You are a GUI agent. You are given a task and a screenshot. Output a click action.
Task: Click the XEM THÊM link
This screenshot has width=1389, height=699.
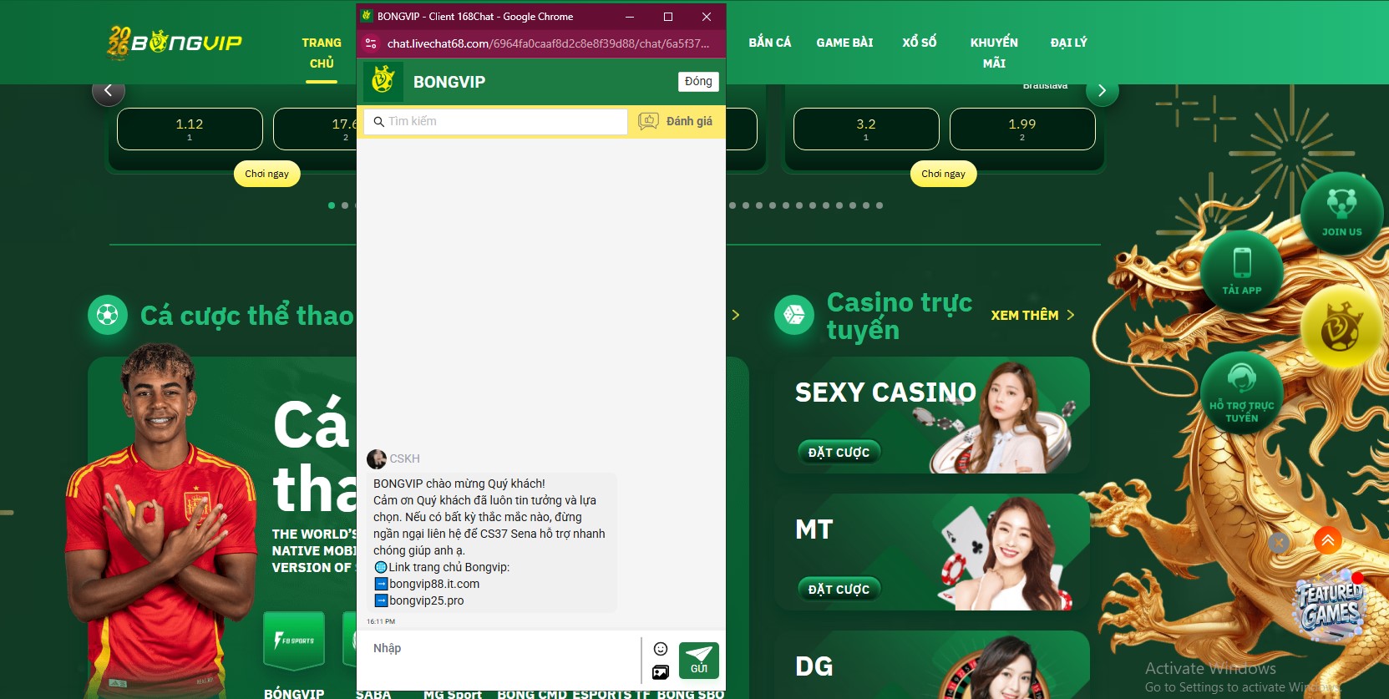point(1025,315)
